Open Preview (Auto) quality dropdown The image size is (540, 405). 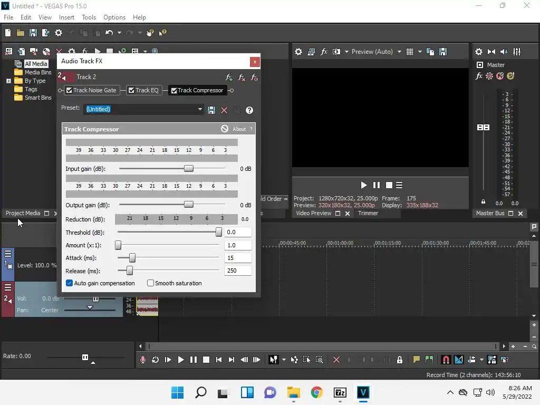(x=399, y=52)
